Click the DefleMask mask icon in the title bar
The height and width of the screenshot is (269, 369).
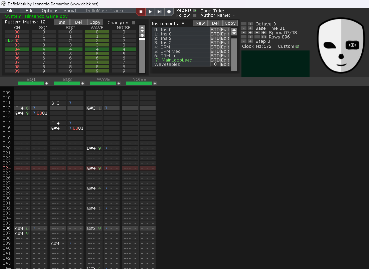click(x=3, y=4)
